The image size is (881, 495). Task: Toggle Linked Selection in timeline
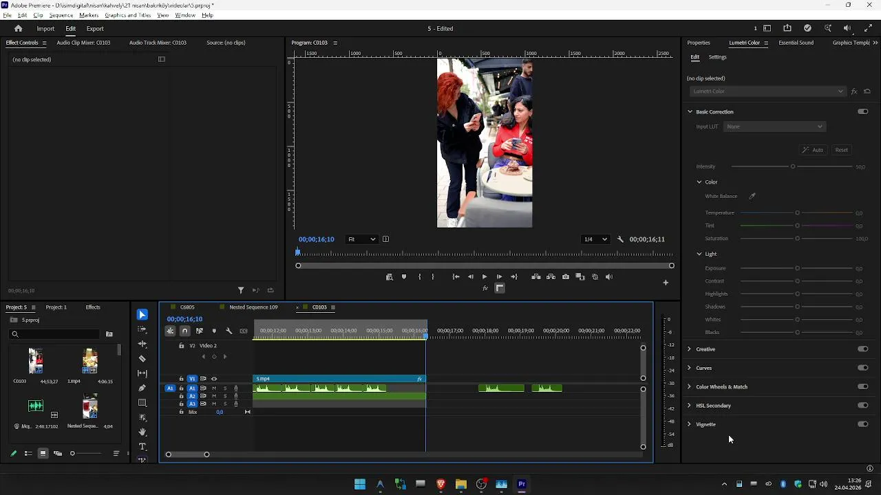click(x=200, y=331)
